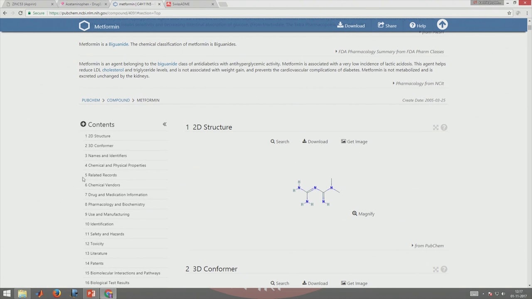Click the COMPOUND breadcrumb link
Screen dimensions: 532x299
click(118, 100)
